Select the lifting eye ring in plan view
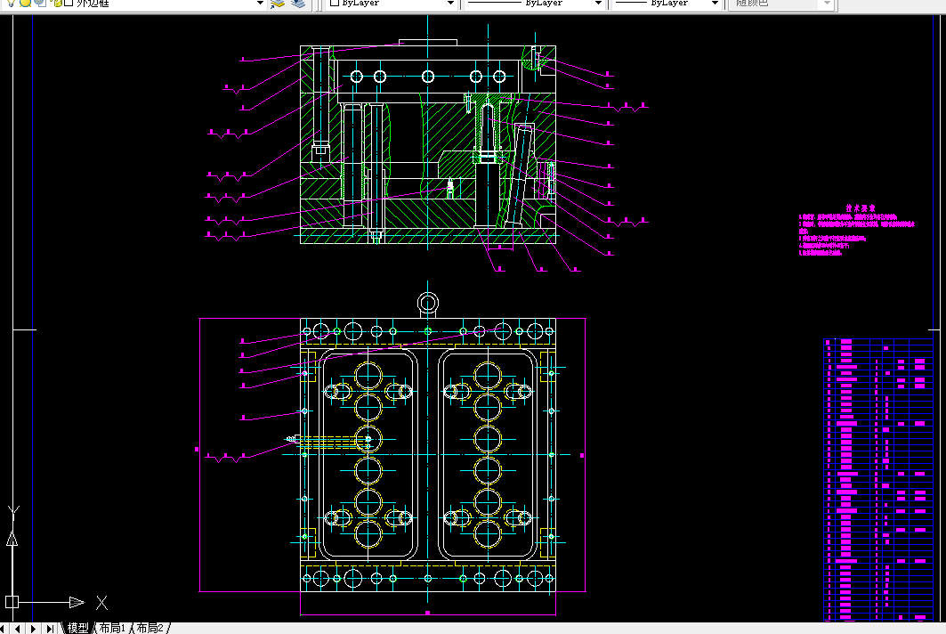The image size is (946, 634). [428, 303]
